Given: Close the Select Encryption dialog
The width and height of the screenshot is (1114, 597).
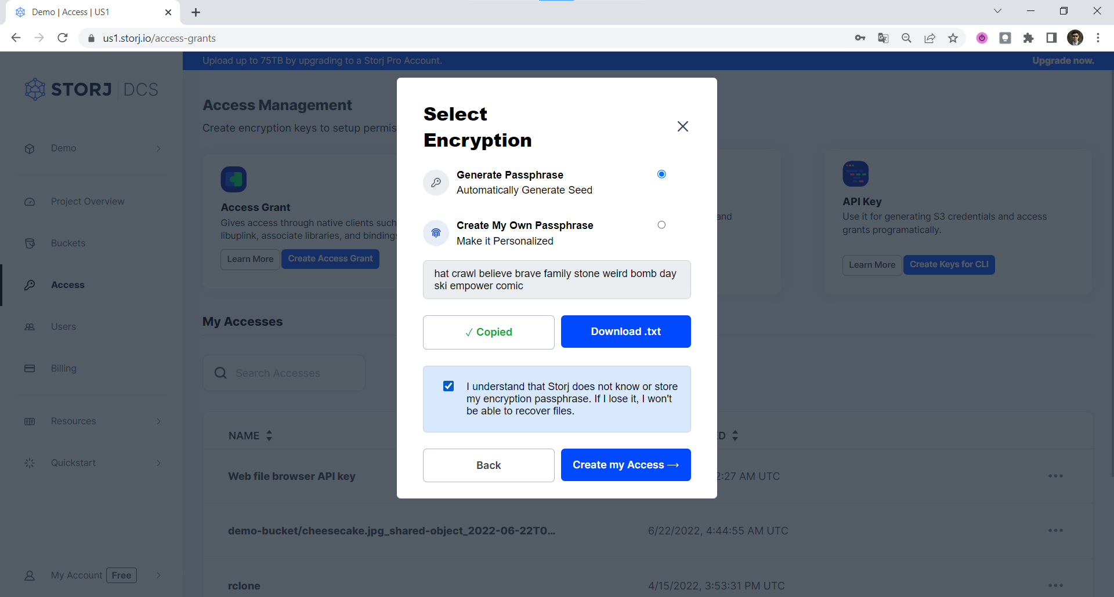Looking at the screenshot, I should (x=682, y=126).
